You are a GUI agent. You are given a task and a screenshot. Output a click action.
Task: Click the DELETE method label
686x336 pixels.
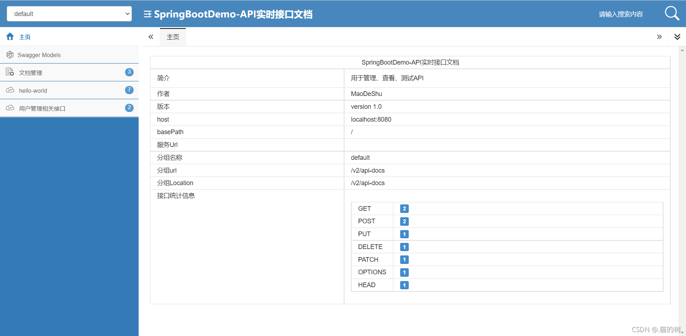pyautogui.click(x=370, y=247)
